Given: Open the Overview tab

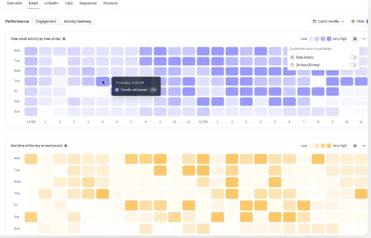Looking at the screenshot, I should [x=15, y=3].
